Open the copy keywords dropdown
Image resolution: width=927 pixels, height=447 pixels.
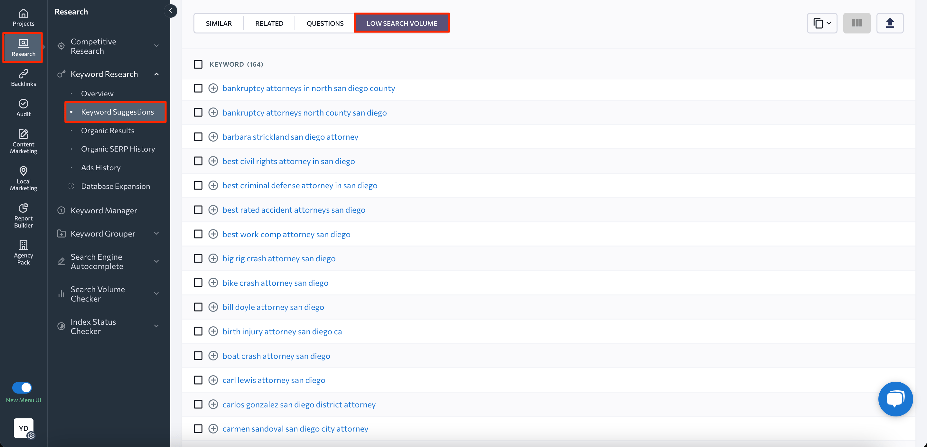(x=822, y=23)
